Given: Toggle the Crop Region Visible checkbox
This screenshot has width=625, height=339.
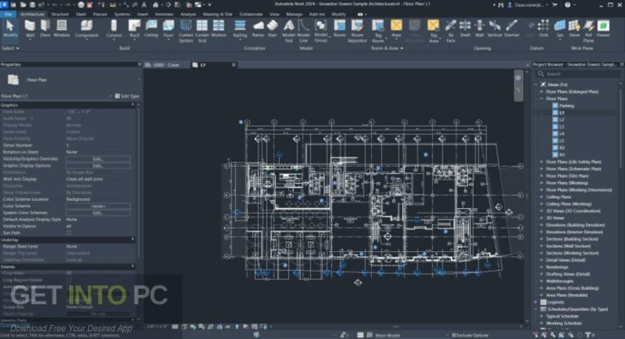Looking at the screenshot, I should (69, 280).
